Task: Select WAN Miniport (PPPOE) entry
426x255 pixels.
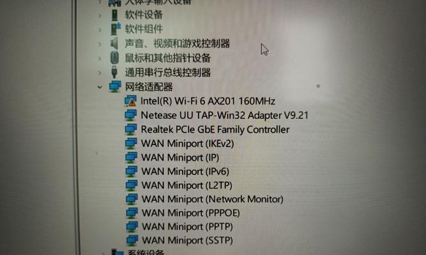Action: (x=183, y=213)
